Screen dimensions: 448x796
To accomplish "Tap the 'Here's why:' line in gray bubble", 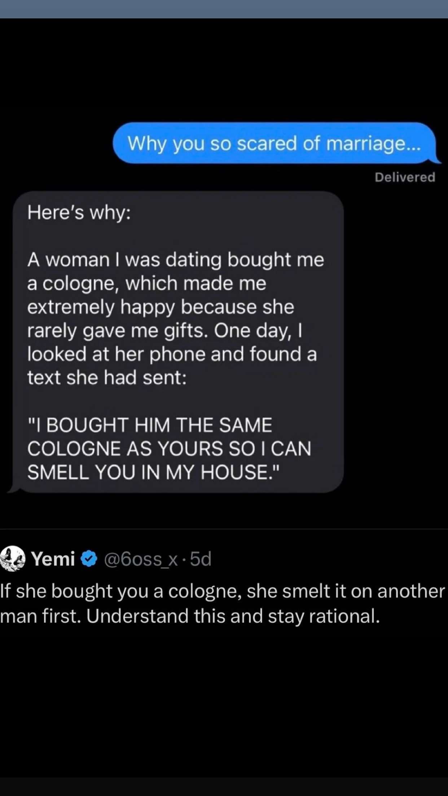I will click(x=79, y=212).
